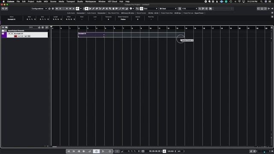Select the Object Selection arrow tool

86,9
